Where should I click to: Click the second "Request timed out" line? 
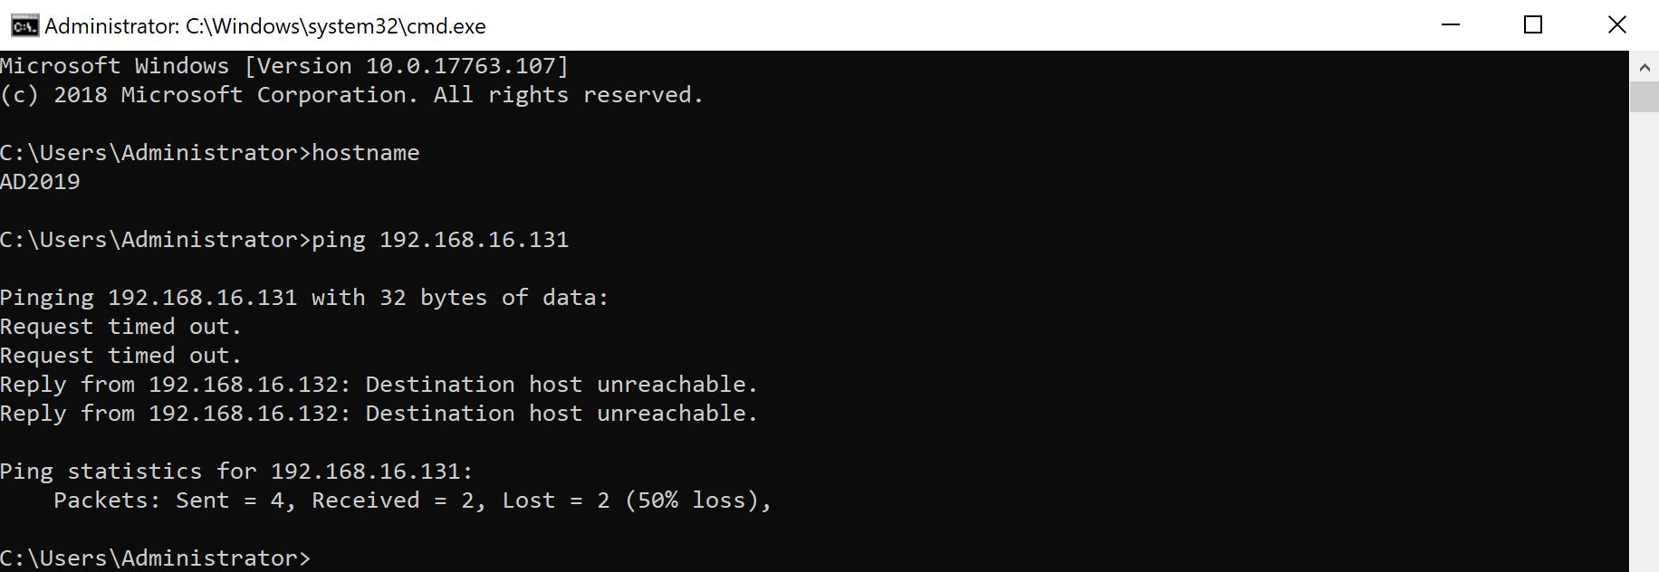click(121, 356)
